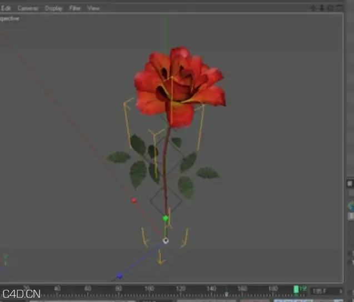Click the red rose blossom in viewport

click(180, 87)
